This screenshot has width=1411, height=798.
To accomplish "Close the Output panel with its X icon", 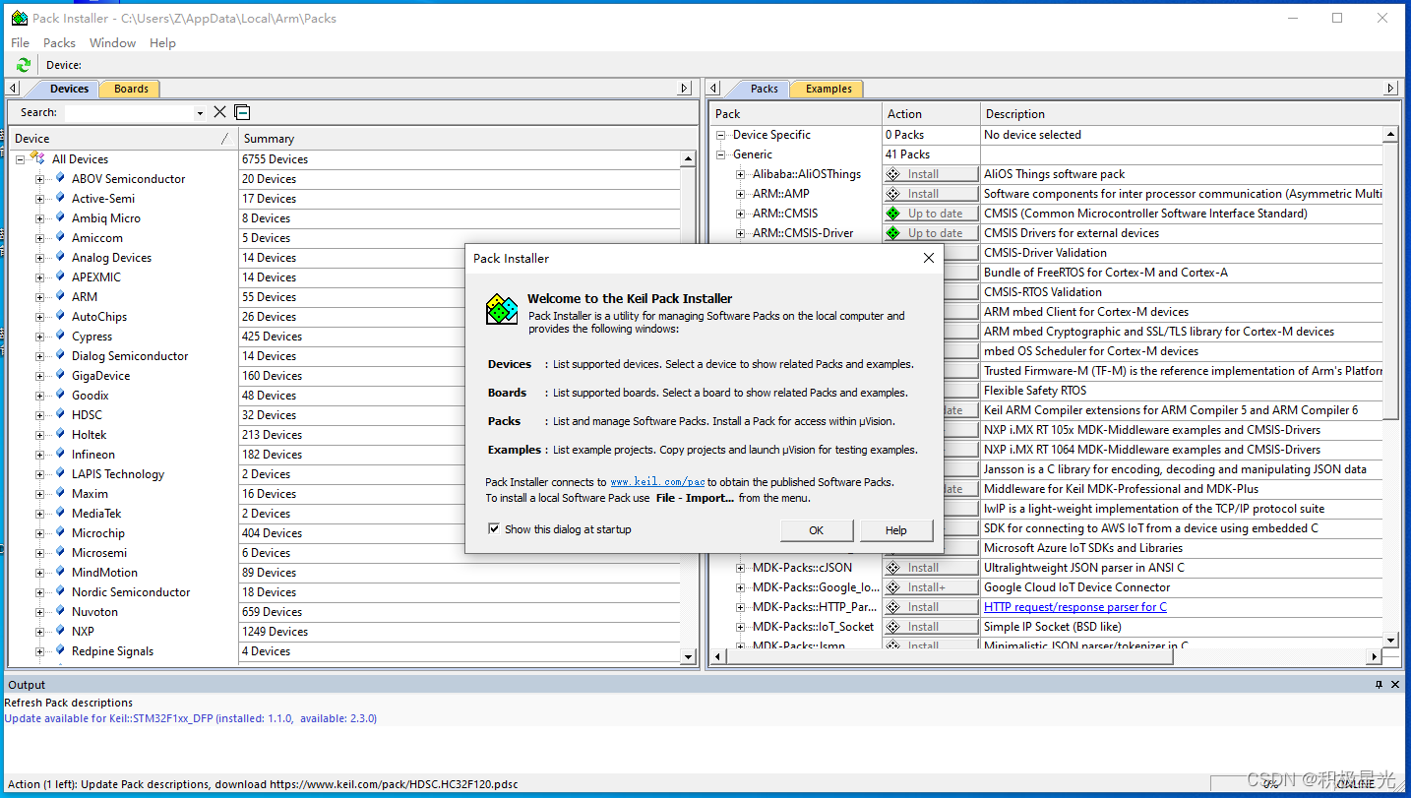I will pos(1394,685).
